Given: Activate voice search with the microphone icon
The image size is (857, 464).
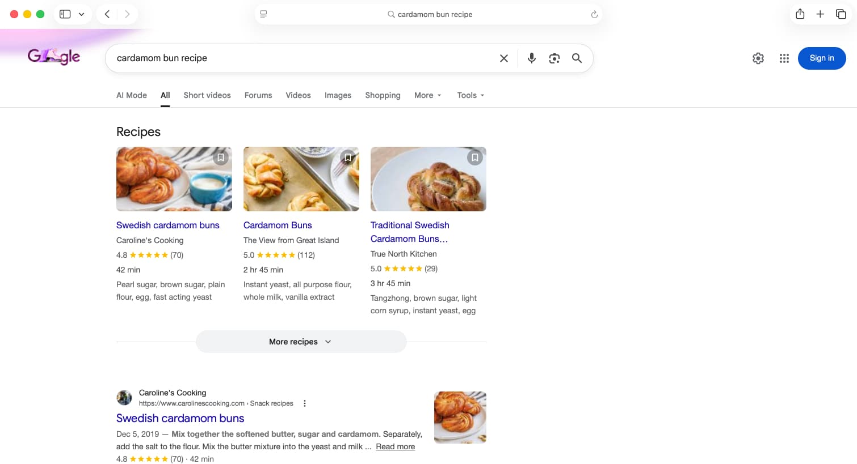Looking at the screenshot, I should (x=531, y=58).
